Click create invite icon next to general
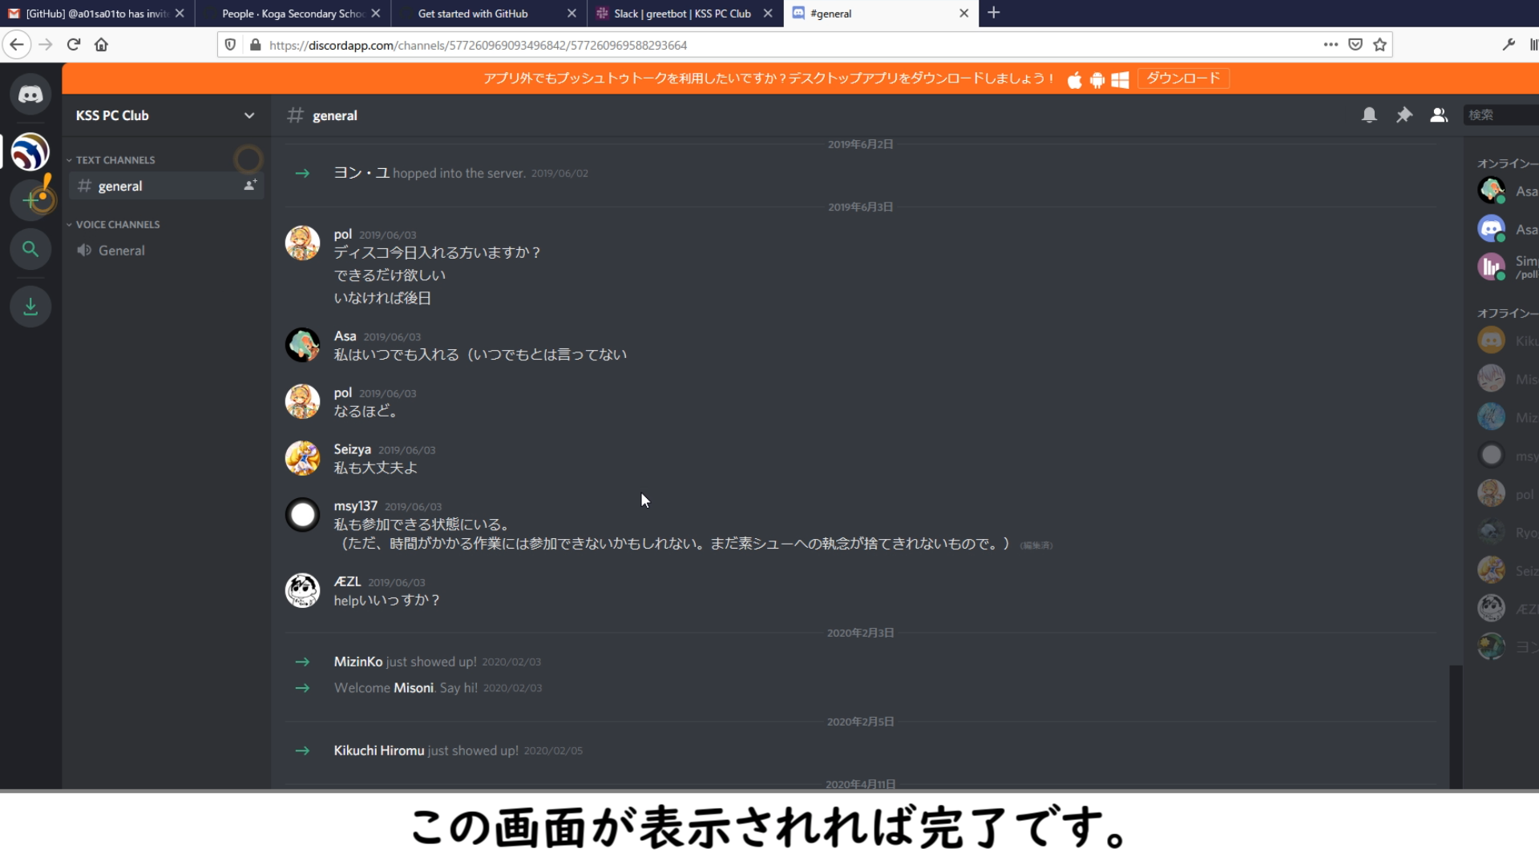The width and height of the screenshot is (1539, 865). [x=250, y=185]
